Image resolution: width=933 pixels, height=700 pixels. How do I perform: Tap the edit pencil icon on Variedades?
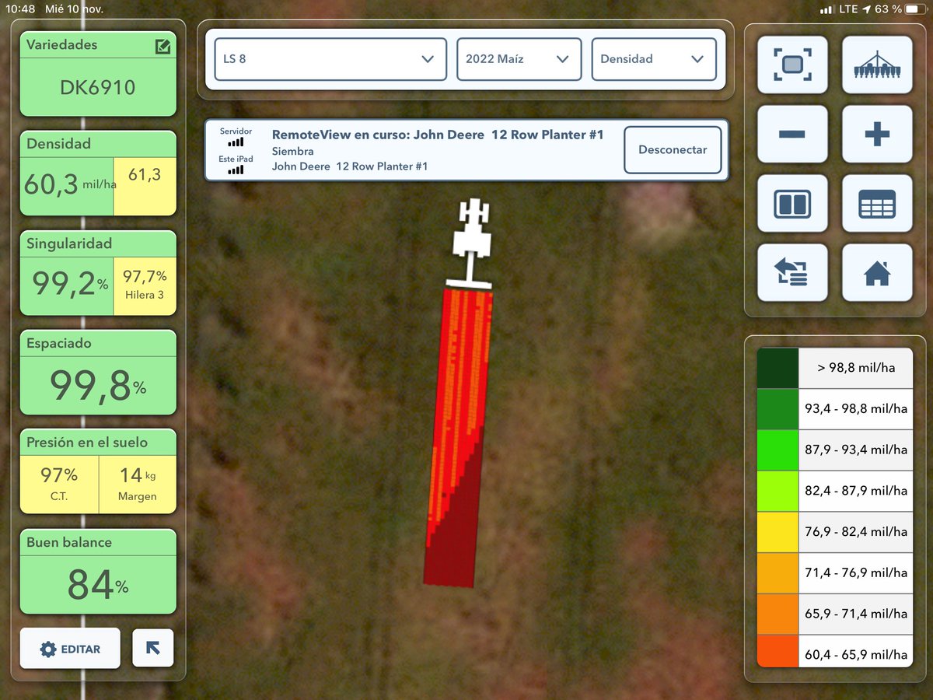(162, 46)
